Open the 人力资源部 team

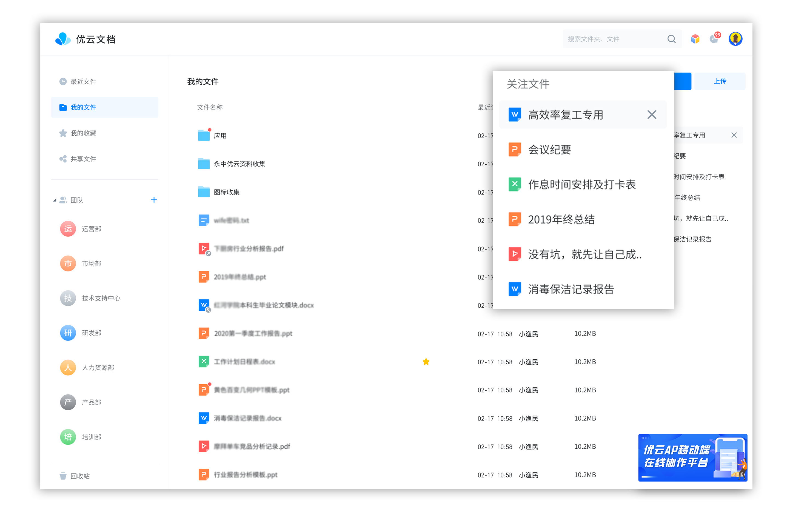coord(87,368)
